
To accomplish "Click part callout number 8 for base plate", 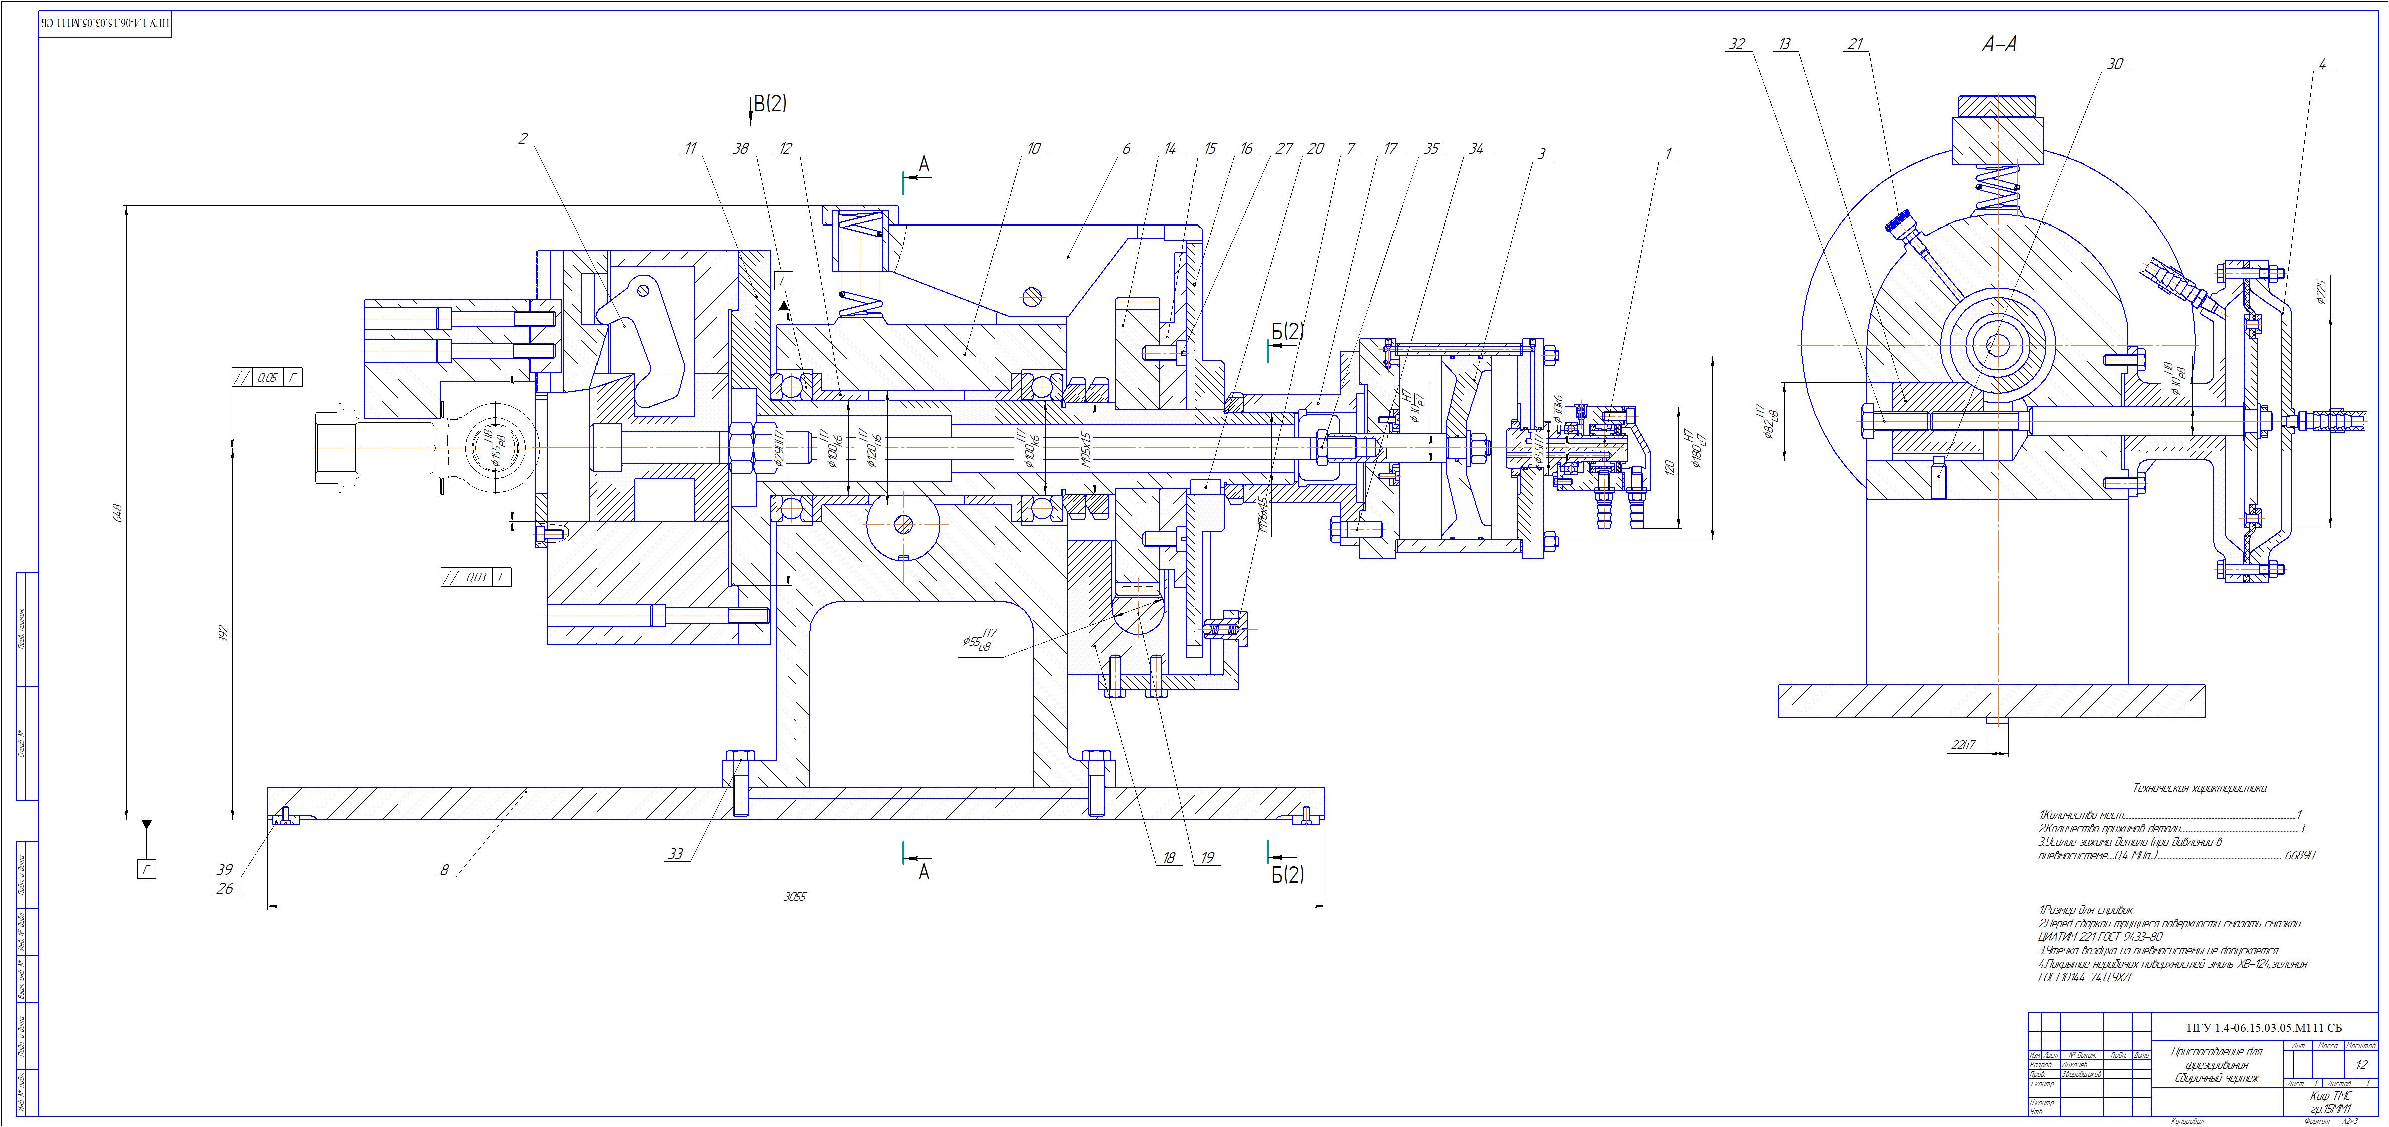I will tap(444, 870).
